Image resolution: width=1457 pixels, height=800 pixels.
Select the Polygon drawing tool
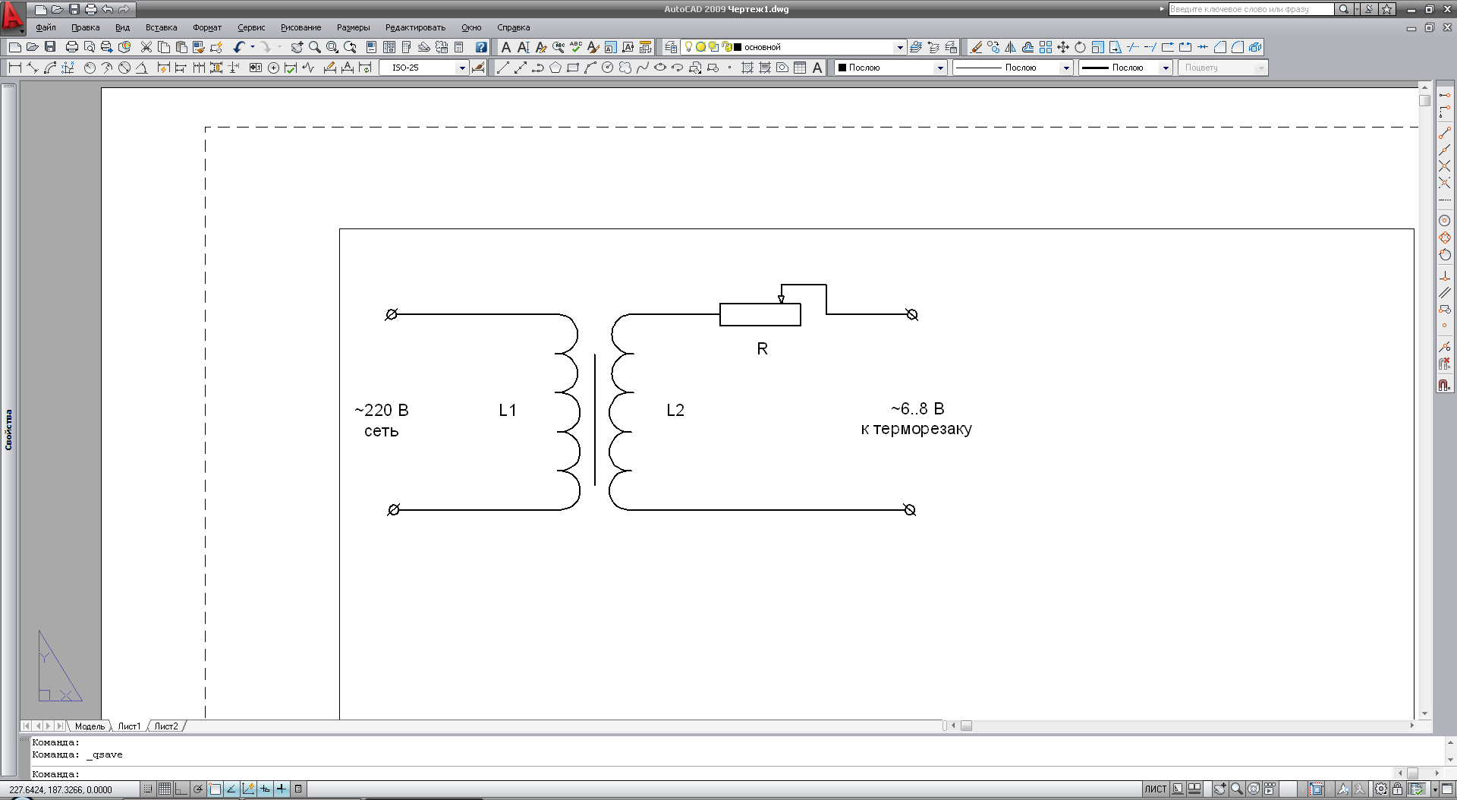[x=555, y=68]
